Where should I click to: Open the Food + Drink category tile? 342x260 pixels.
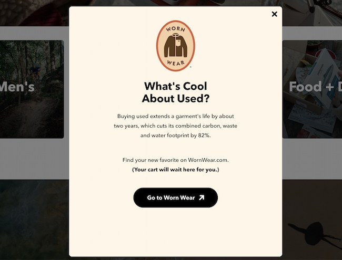tap(312, 89)
